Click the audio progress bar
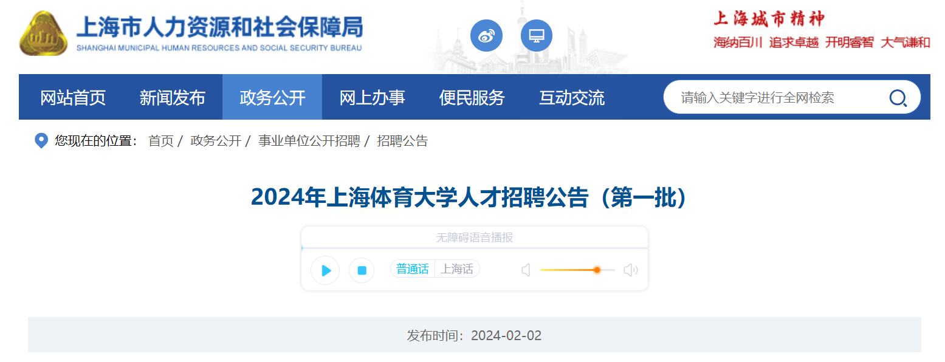The width and height of the screenshot is (945, 362). pyautogui.click(x=475, y=248)
